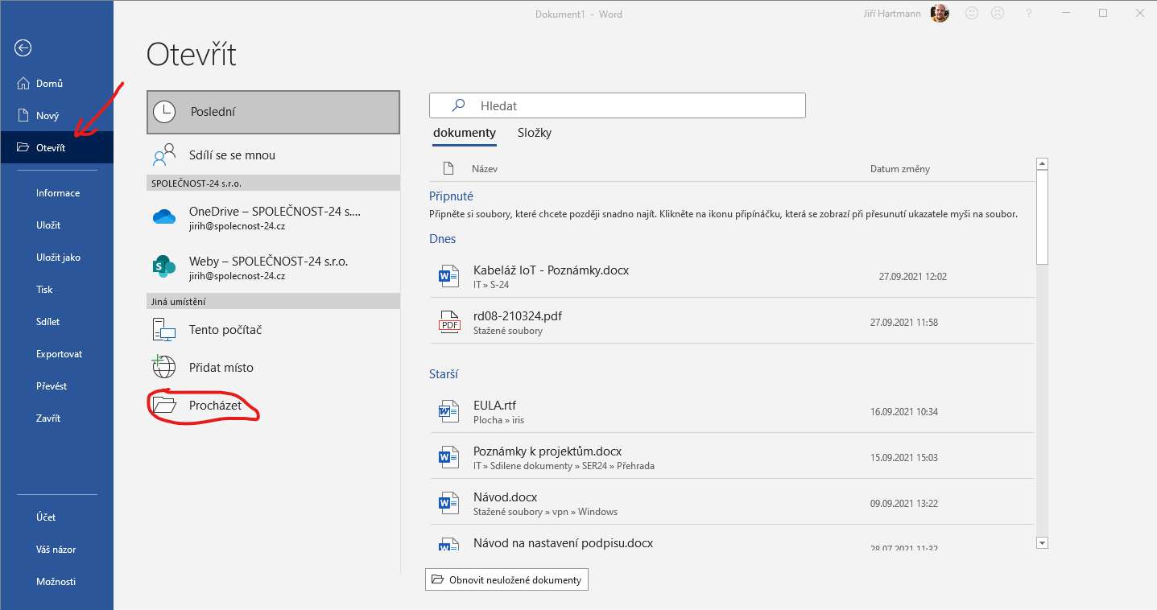Choose Přidat místo
This screenshot has width=1157, height=610.
[274, 368]
